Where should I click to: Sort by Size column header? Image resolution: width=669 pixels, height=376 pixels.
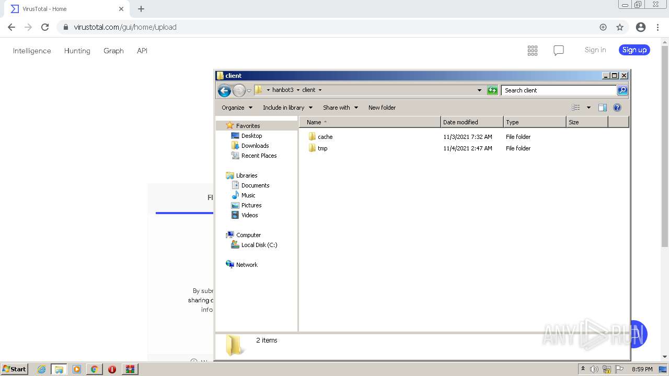coord(587,122)
